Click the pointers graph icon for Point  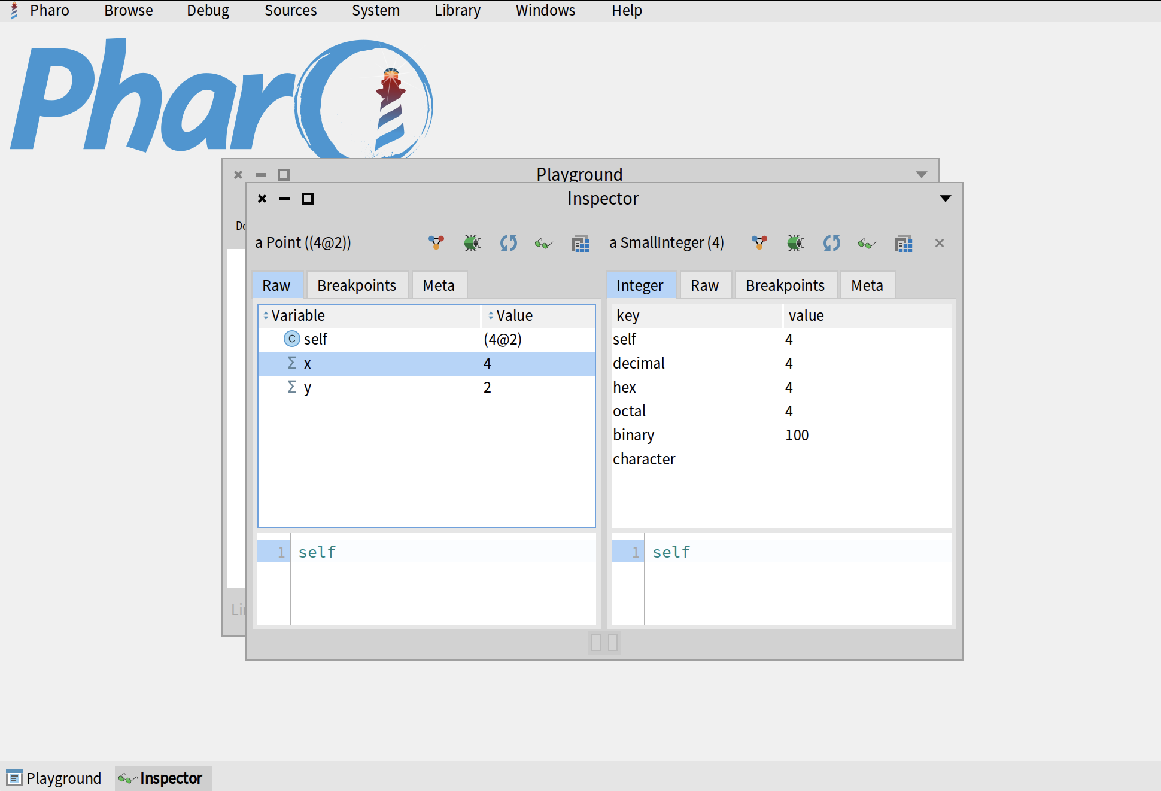[436, 243]
